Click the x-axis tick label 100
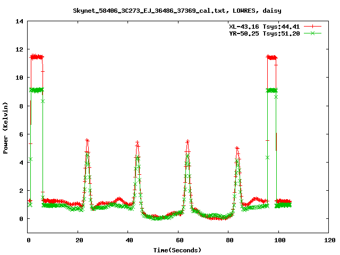This screenshot has width=340, height=255. click(280, 240)
